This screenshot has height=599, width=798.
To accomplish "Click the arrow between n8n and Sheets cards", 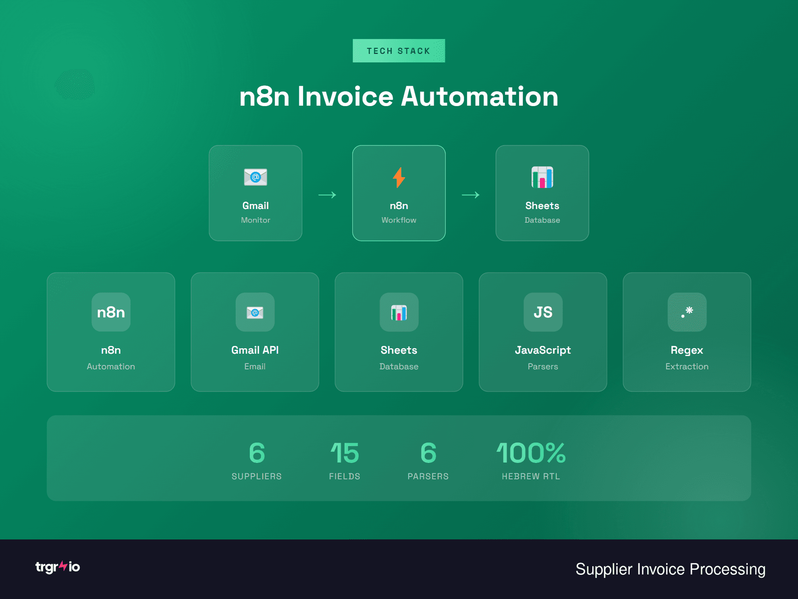I will coord(470,194).
